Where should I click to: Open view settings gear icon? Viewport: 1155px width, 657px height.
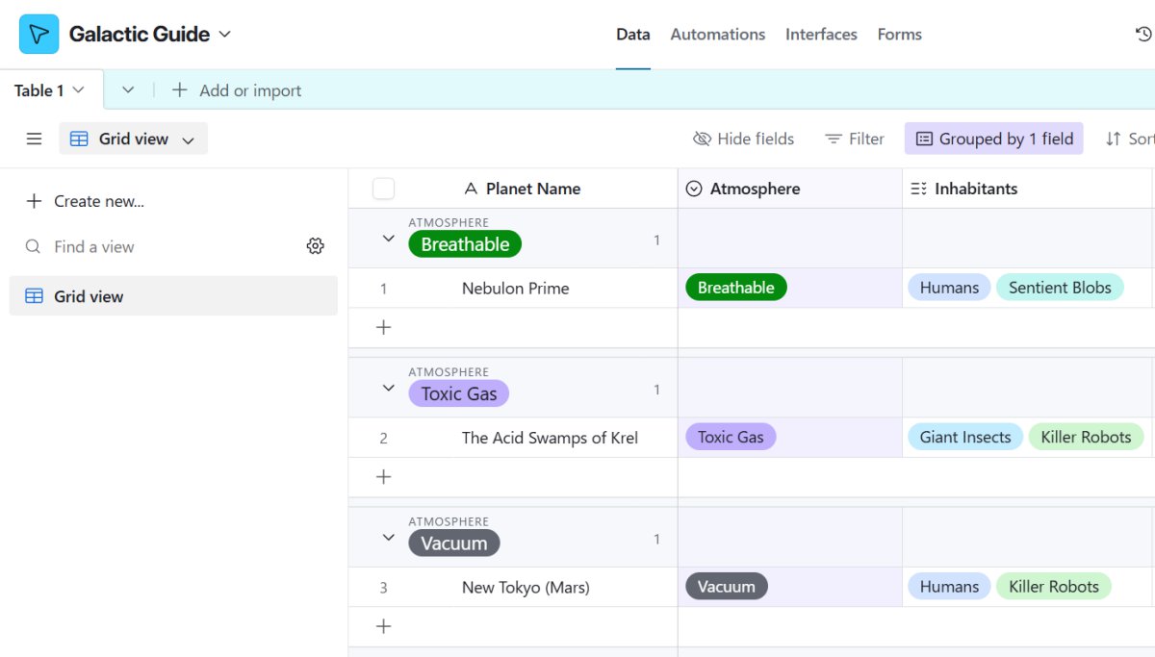click(x=315, y=246)
